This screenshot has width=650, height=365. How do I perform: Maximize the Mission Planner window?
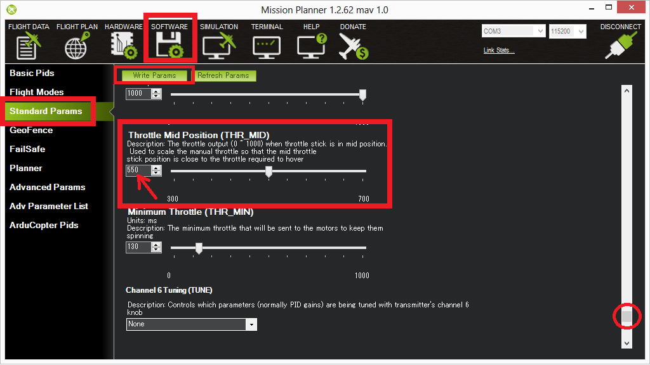coord(609,8)
